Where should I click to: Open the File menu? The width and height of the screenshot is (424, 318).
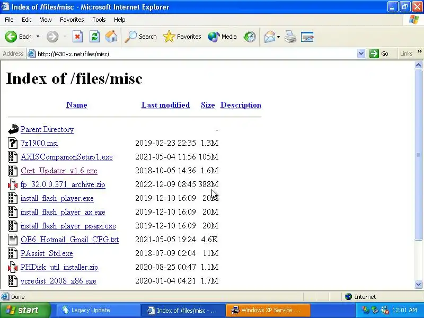(x=9, y=20)
